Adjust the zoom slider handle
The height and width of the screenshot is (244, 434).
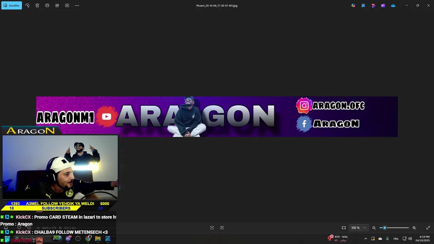(384, 228)
